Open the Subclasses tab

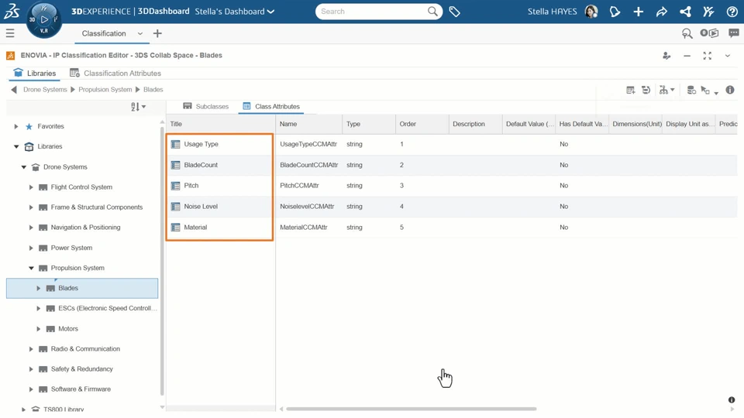pyautogui.click(x=205, y=107)
